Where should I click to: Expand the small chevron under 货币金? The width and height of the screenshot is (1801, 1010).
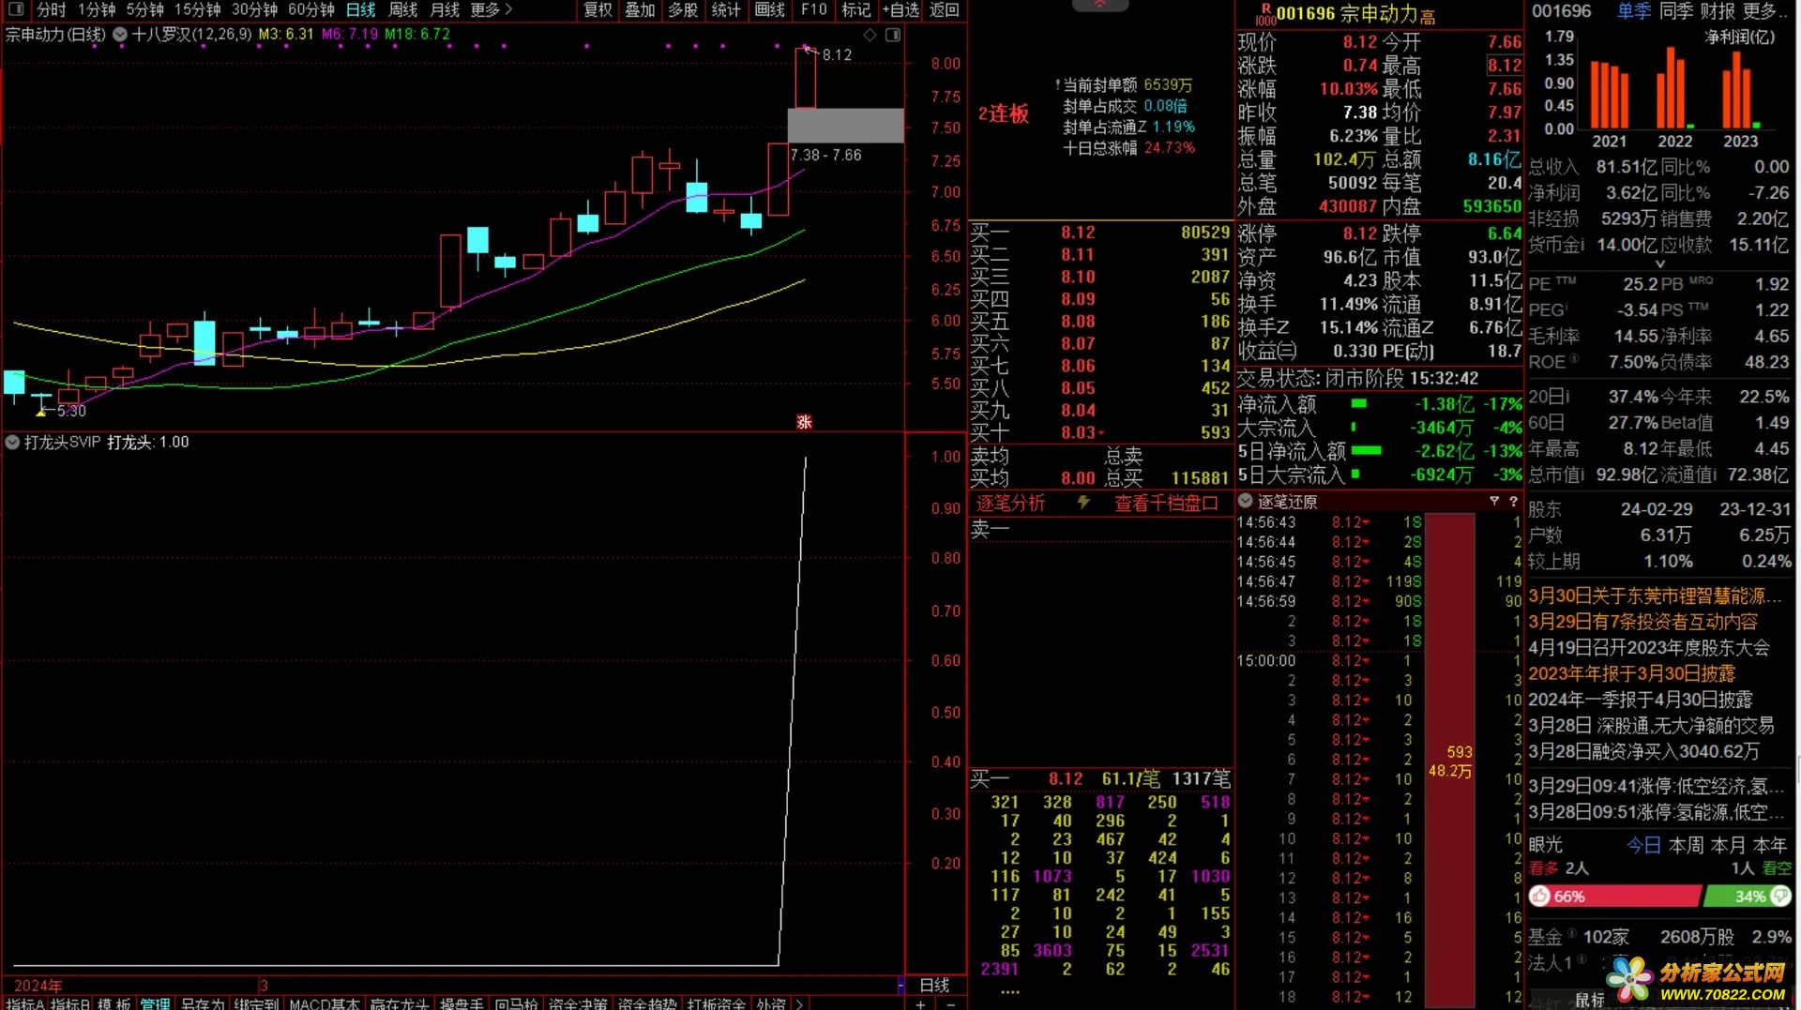point(1660,264)
